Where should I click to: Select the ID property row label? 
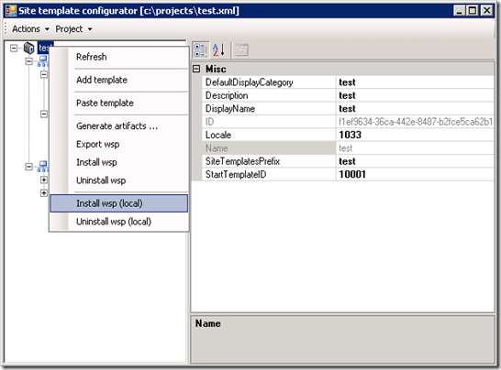(269, 122)
